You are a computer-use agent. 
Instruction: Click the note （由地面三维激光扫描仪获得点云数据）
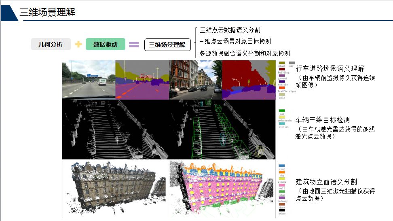point(335,195)
